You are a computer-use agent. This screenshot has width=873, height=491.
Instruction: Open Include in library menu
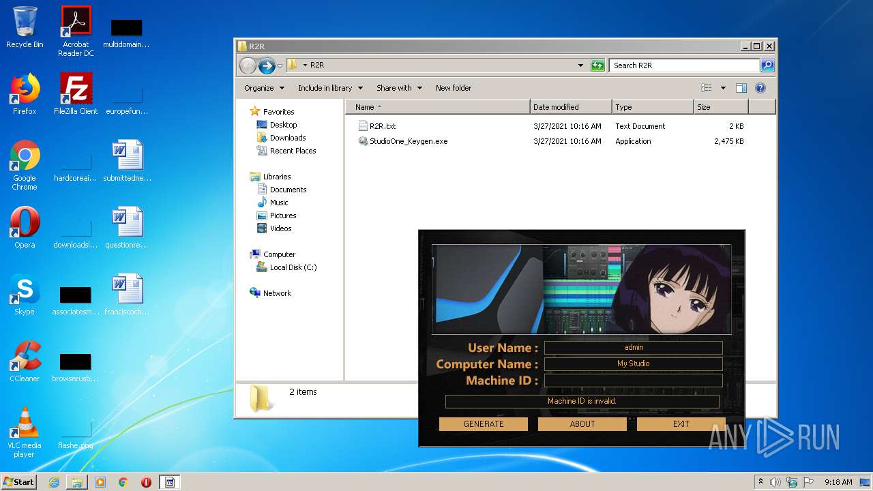pos(330,88)
